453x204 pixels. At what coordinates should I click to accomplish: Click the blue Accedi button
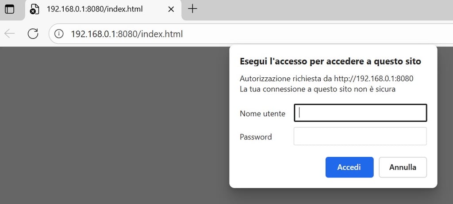(x=349, y=167)
